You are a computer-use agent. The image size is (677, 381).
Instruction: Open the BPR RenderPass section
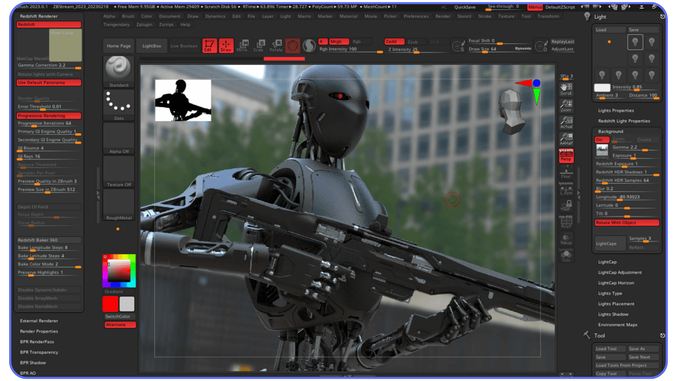point(37,341)
